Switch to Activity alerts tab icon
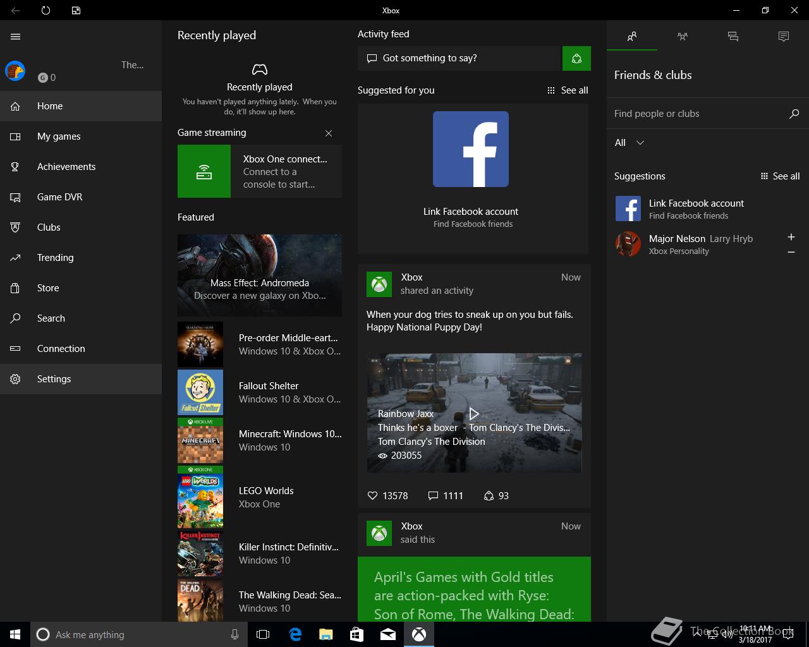 point(784,37)
